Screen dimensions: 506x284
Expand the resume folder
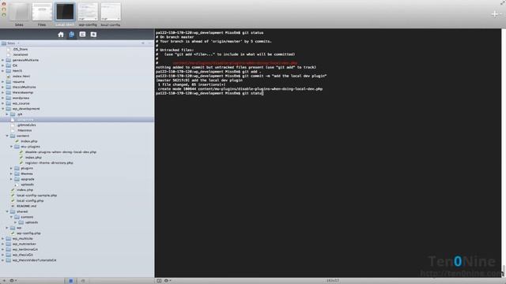[x=3, y=82]
